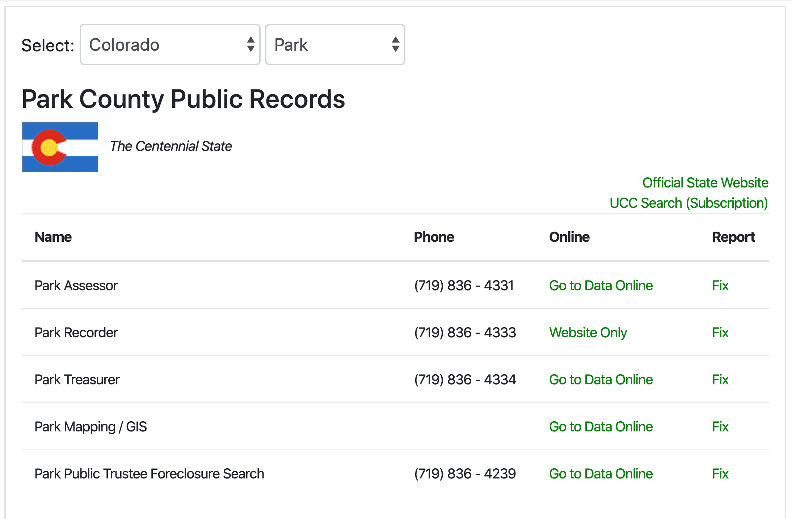Click the Park County Public Records heading
Screen dimensions: 792x519
point(183,99)
